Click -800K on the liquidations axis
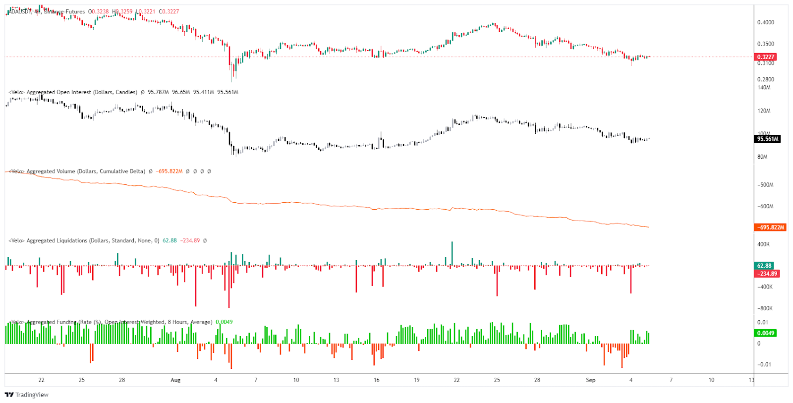 (x=765, y=308)
